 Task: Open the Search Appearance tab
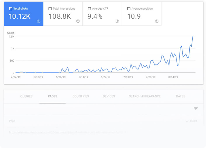tap(145, 96)
